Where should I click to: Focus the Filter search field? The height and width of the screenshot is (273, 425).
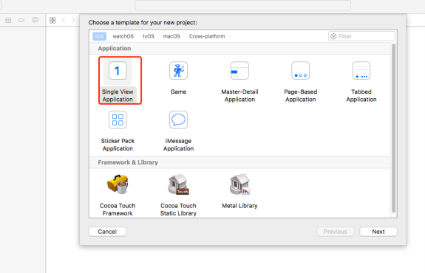click(x=361, y=36)
